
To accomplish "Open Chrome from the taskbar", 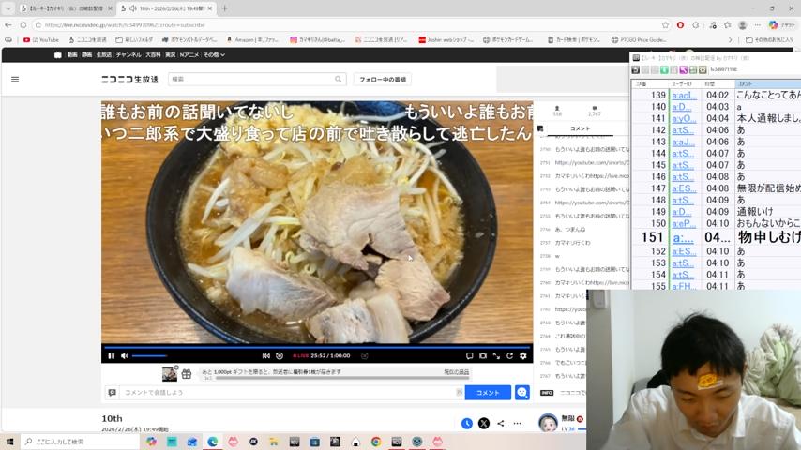I will coord(376,442).
